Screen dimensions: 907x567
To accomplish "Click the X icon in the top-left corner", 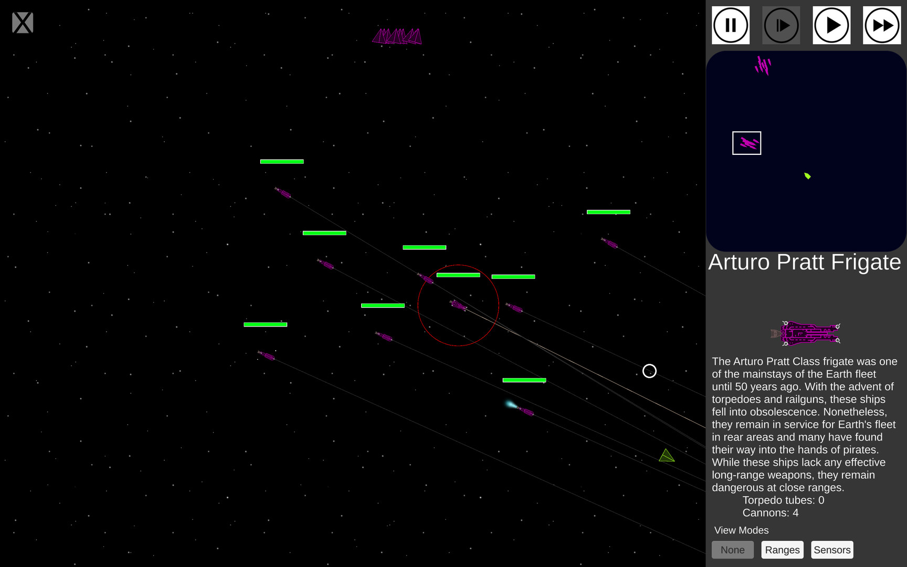I will (x=22, y=22).
